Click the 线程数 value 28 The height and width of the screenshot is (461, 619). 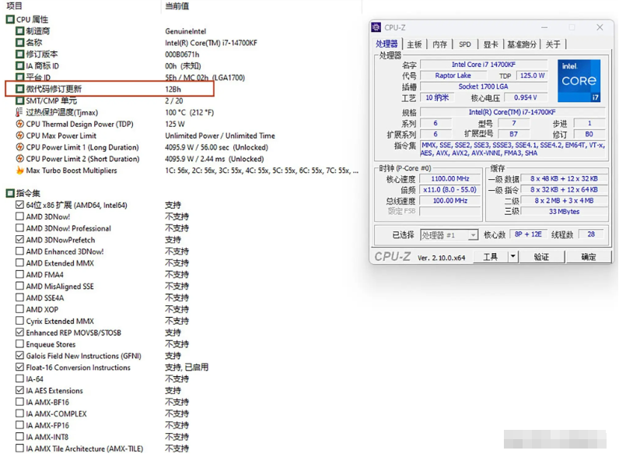pyautogui.click(x=591, y=234)
